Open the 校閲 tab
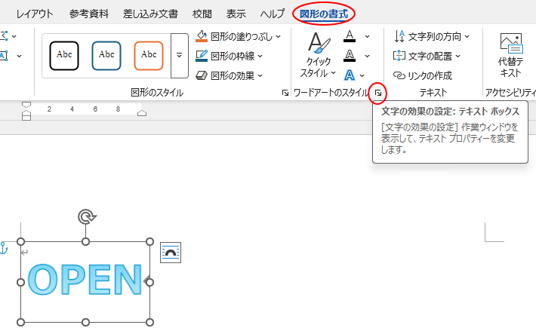 click(202, 14)
